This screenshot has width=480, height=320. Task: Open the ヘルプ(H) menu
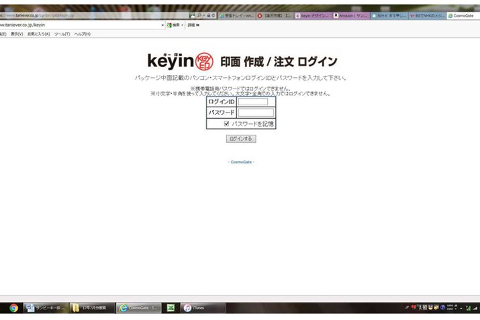[x=83, y=34]
